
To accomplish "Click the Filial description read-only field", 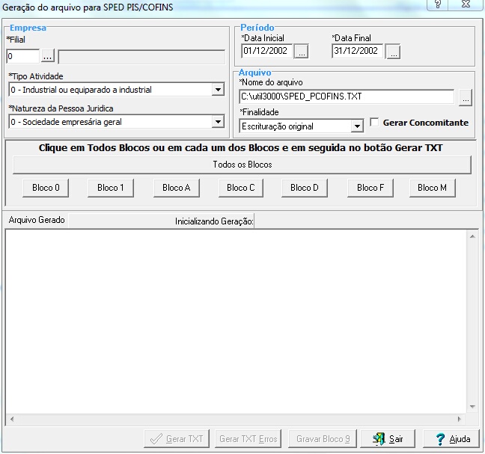I will pyautogui.click(x=141, y=57).
